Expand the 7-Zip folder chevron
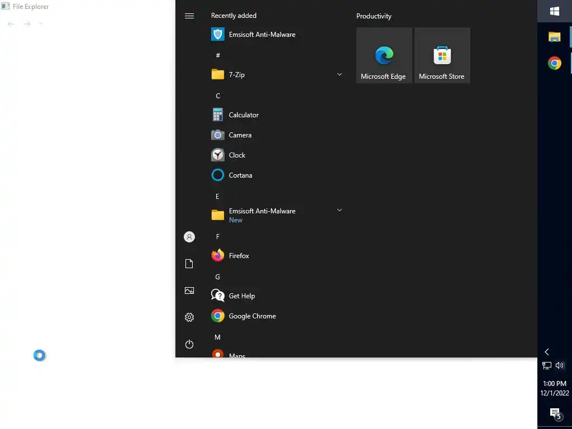Viewport: 572px width, 429px height. click(x=339, y=74)
